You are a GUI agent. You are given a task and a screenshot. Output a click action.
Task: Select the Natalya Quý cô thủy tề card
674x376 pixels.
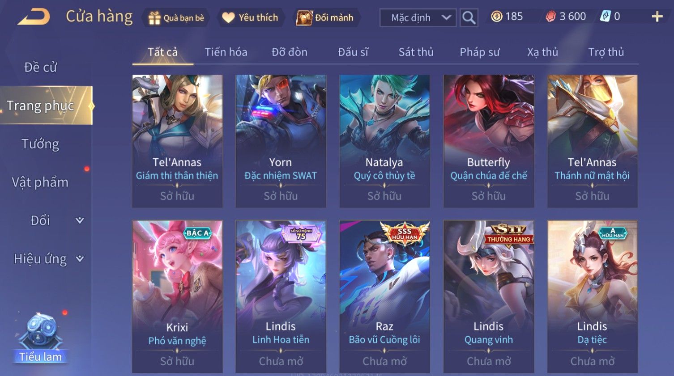click(x=384, y=141)
